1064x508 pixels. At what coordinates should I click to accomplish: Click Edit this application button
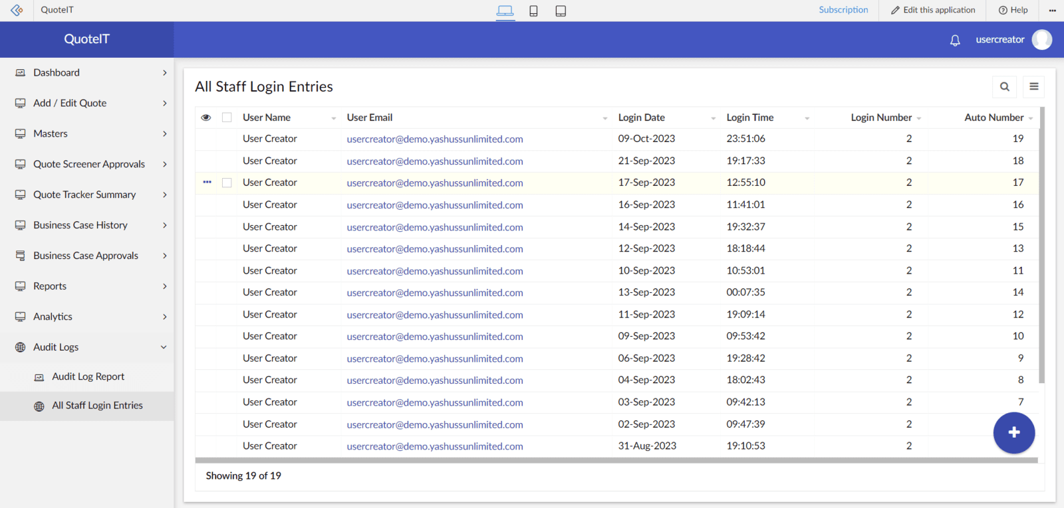click(x=933, y=10)
